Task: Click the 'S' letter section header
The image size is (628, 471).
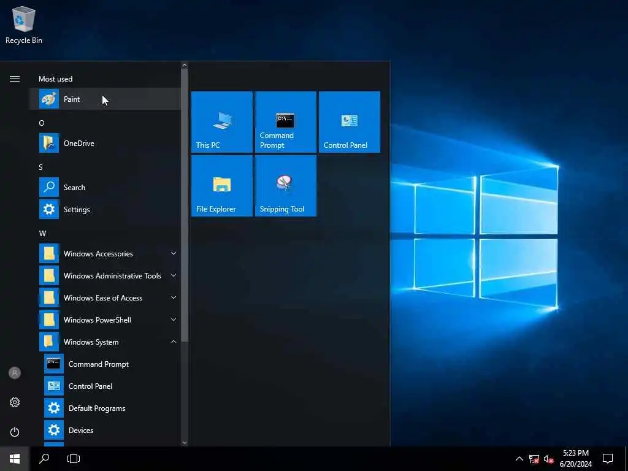Action: [41, 167]
